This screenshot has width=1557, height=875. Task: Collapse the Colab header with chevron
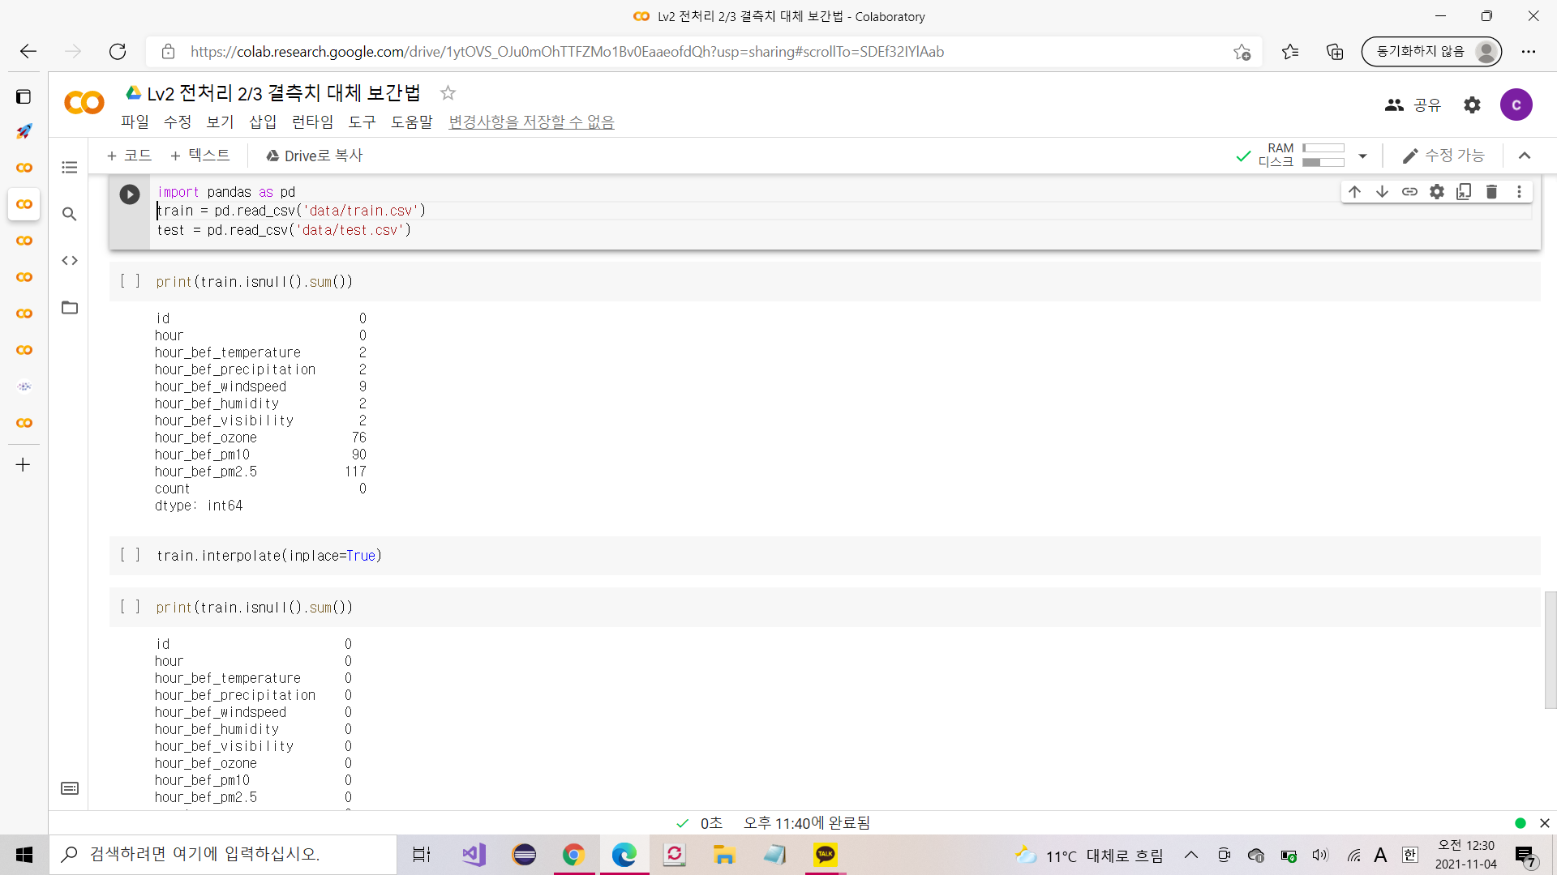point(1525,156)
